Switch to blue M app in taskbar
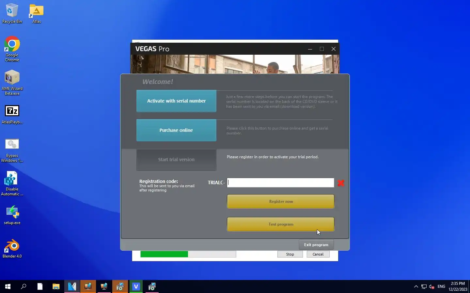 (72, 286)
